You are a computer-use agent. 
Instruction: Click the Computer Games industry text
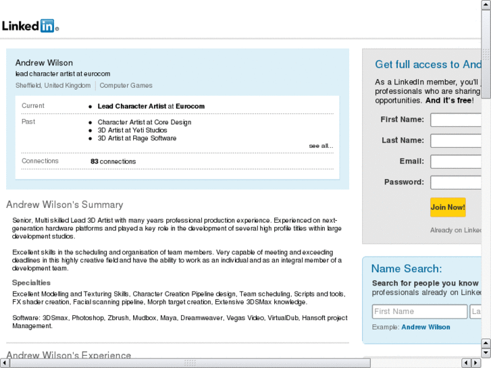(x=126, y=86)
